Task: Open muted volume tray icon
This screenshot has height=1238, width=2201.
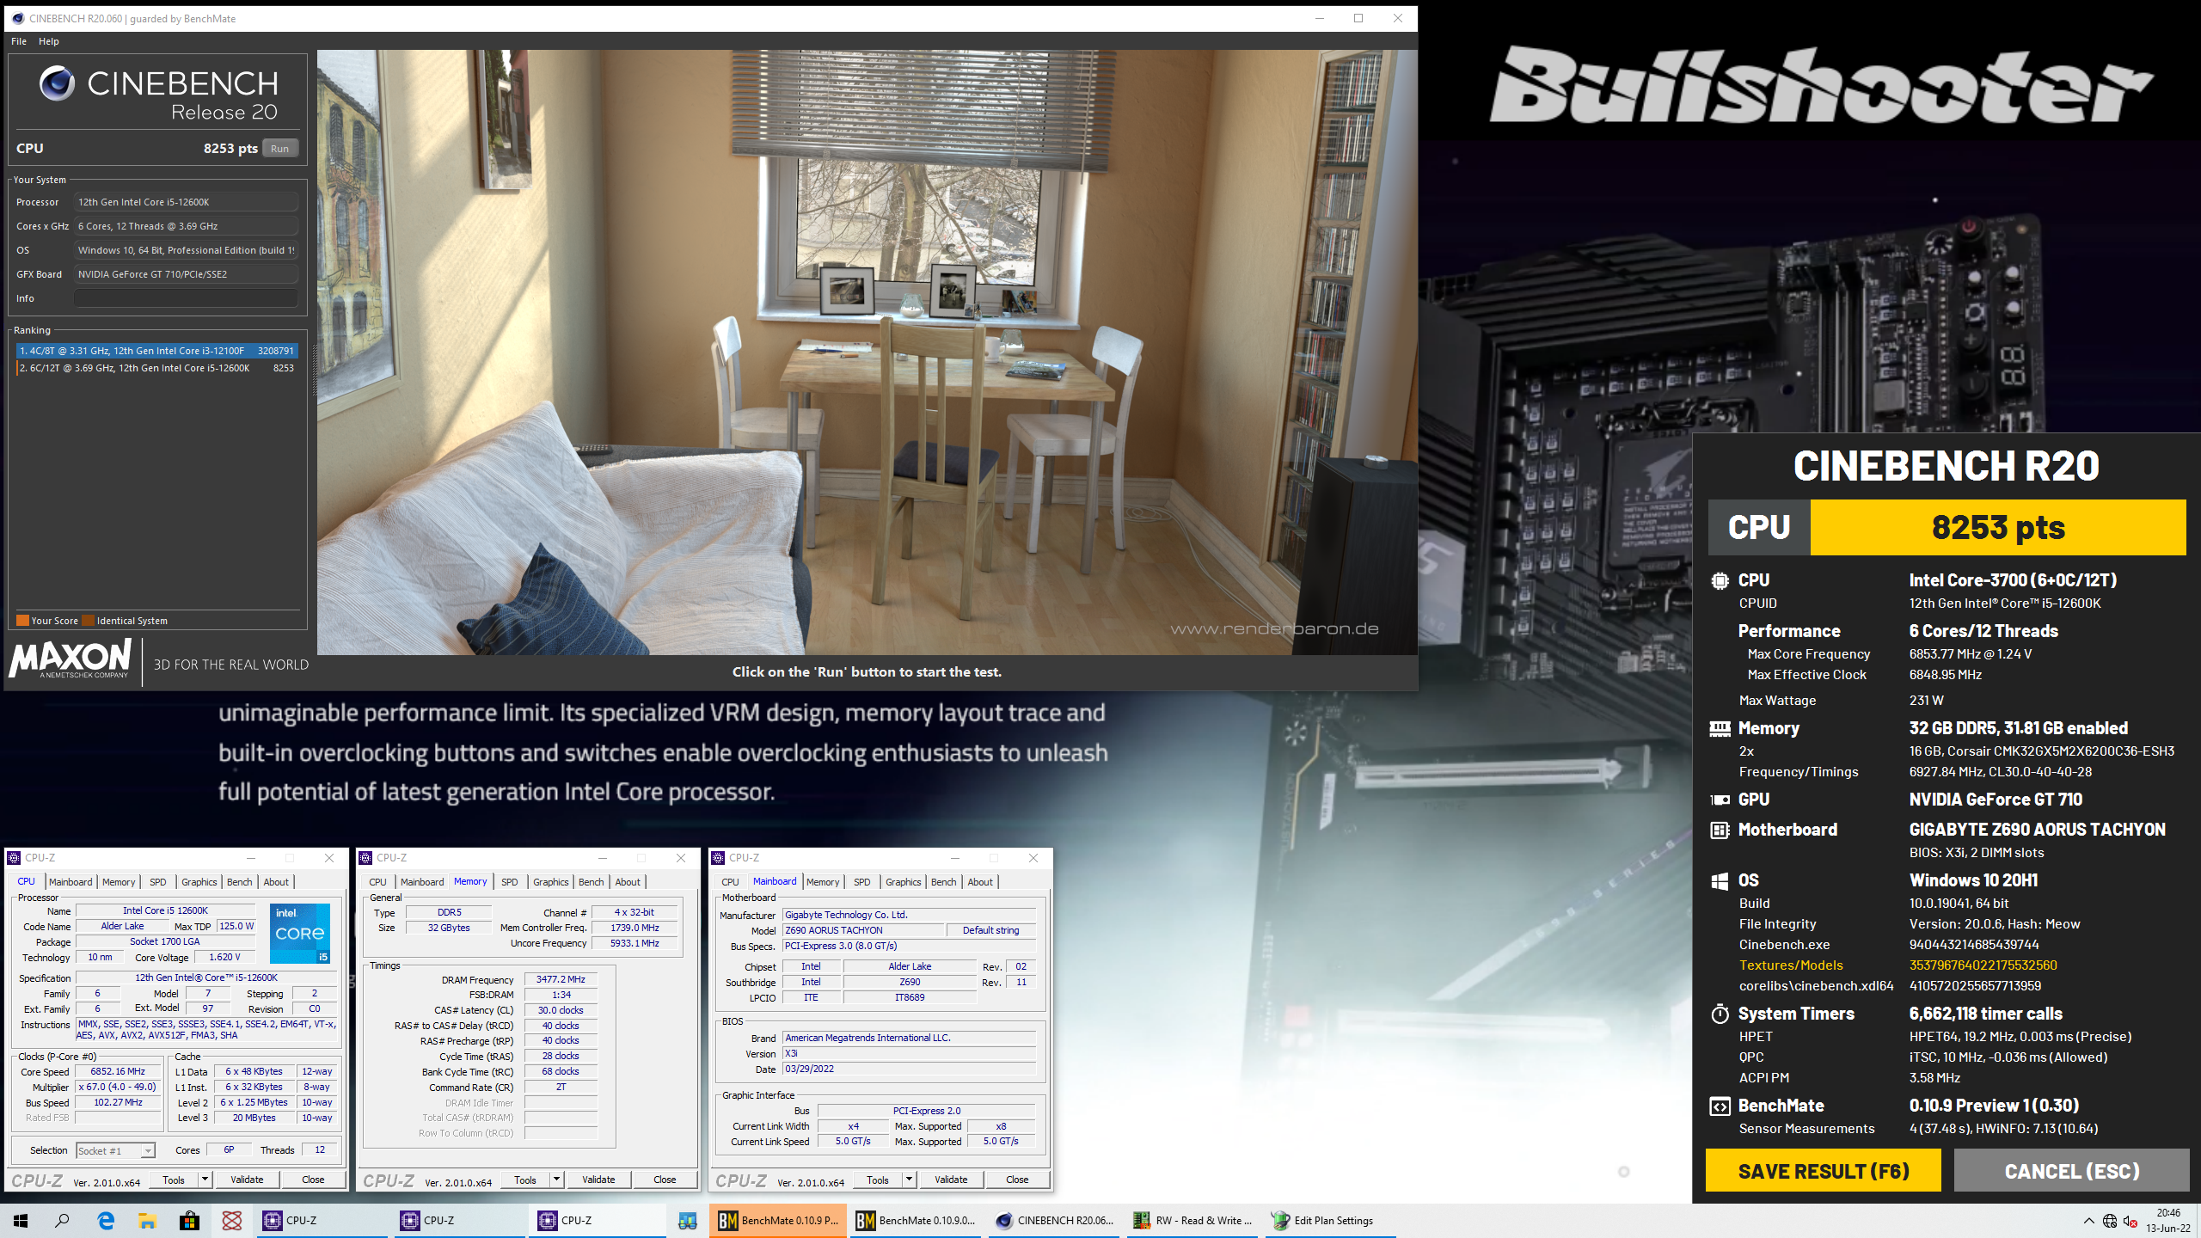Action: 2130,1220
